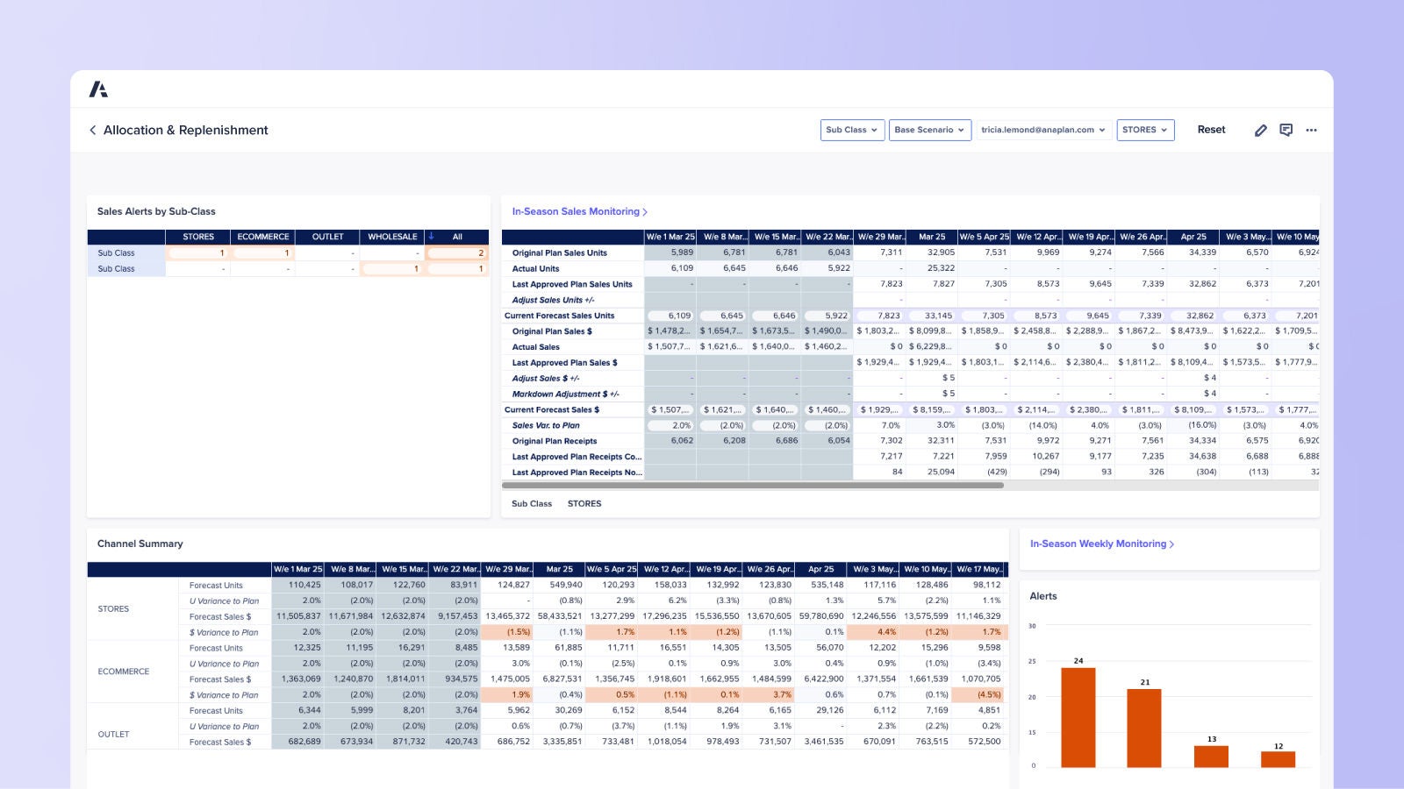1404x789 pixels.
Task: Open the In-Season Sales Monitoring link
Action: pyautogui.click(x=575, y=211)
